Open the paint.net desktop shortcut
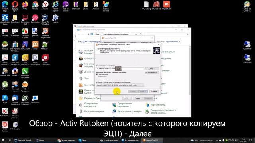 (35, 32)
